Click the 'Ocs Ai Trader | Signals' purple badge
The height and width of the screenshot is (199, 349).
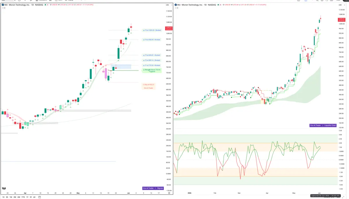pyautogui.click(x=153, y=188)
